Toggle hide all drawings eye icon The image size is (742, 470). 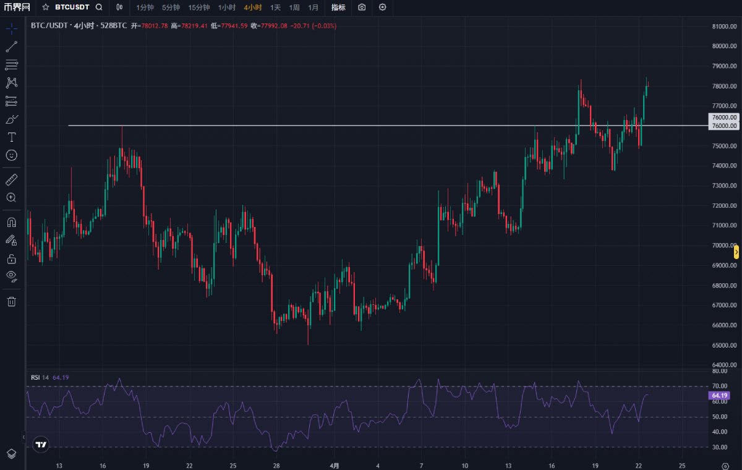(11, 276)
